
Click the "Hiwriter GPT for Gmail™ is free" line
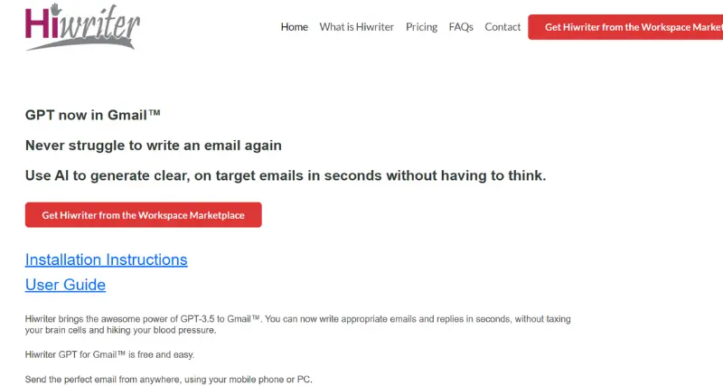(109, 354)
